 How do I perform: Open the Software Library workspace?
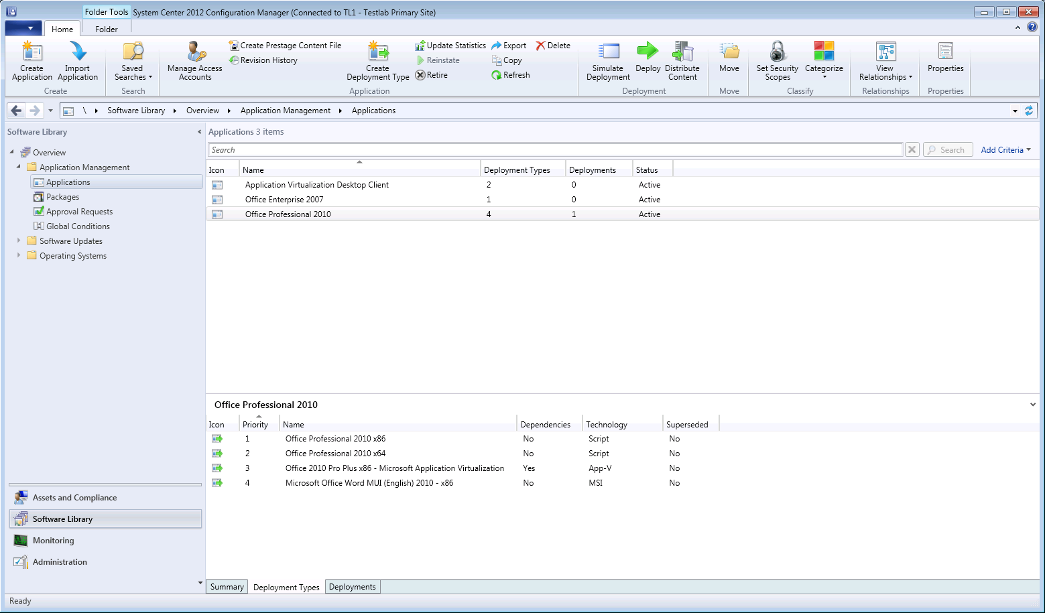pyautogui.click(x=105, y=519)
